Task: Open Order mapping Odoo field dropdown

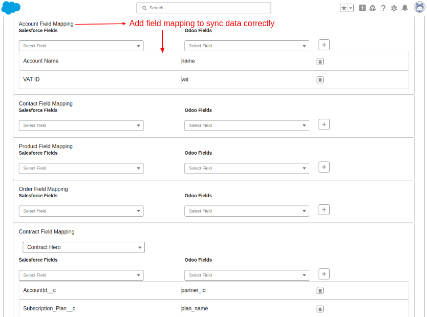Action: tap(247, 211)
